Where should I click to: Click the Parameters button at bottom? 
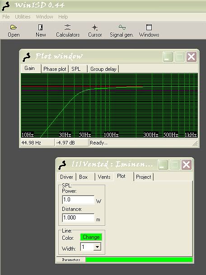[71, 260]
